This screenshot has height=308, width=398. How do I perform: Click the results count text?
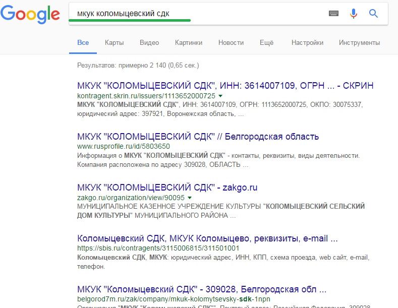[x=138, y=66]
